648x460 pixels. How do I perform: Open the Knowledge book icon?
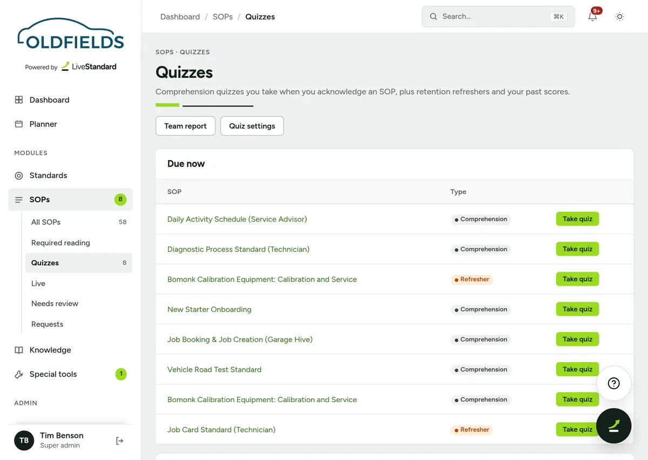coord(19,350)
